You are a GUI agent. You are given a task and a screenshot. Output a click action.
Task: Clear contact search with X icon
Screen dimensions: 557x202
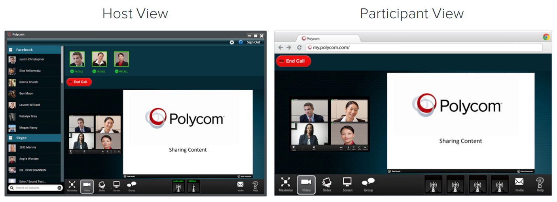(x=59, y=188)
